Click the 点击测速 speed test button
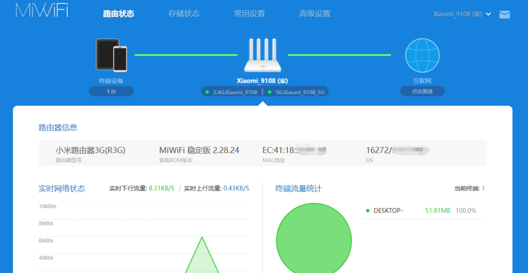 [422, 91]
